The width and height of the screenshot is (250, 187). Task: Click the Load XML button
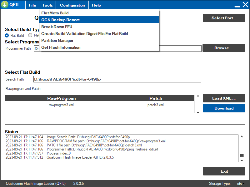[x=224, y=98]
